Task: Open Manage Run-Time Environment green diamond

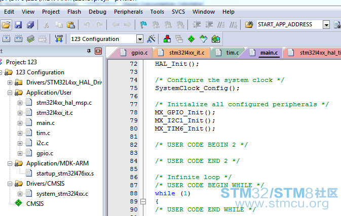Action: point(191,39)
